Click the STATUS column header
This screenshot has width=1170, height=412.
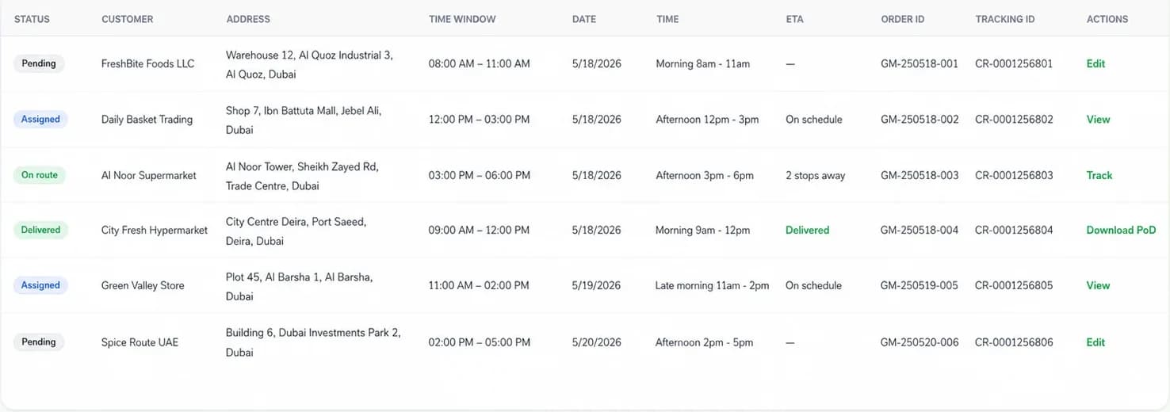coord(32,19)
